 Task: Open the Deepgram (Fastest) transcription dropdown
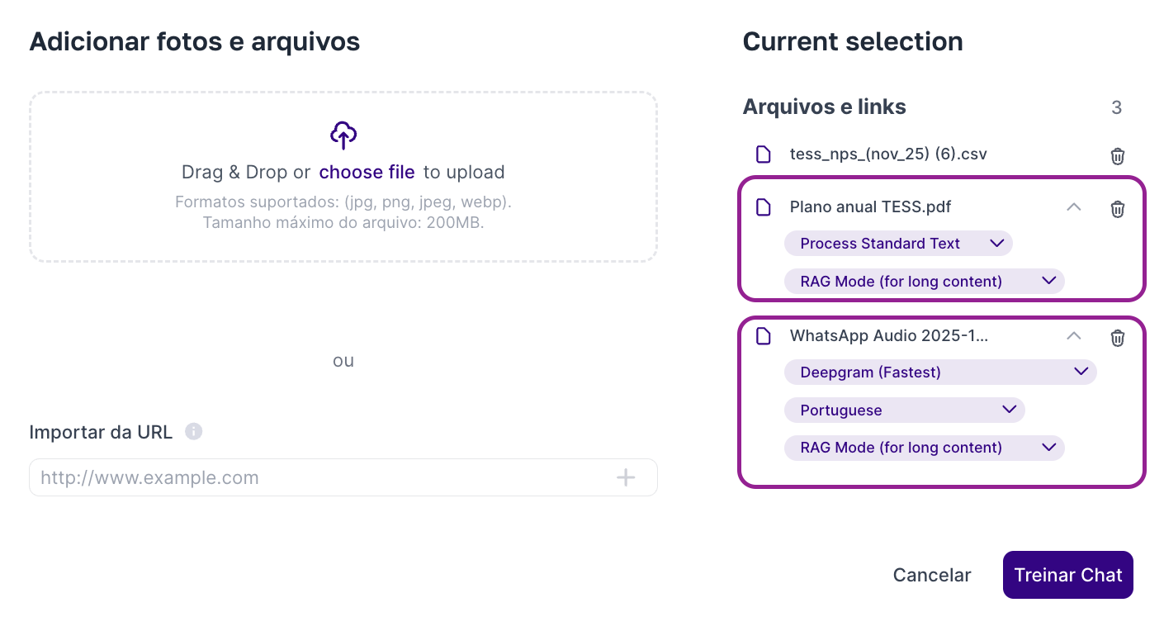(x=939, y=372)
